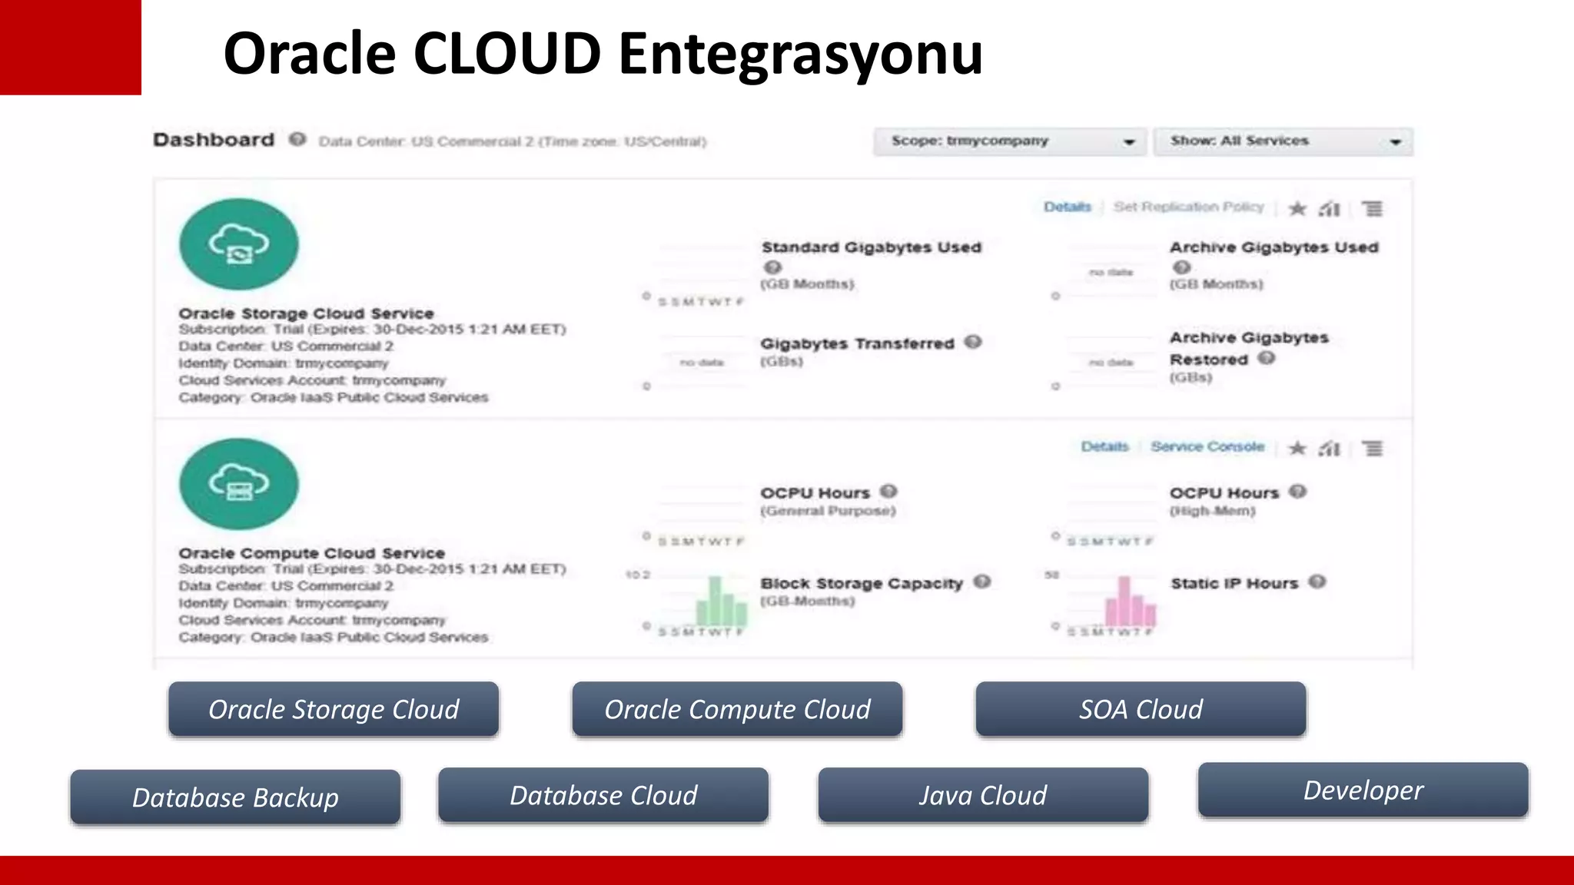Click help icon beside Gigabytes Transferred
Viewport: 1574px width, 885px height.
coord(973,342)
